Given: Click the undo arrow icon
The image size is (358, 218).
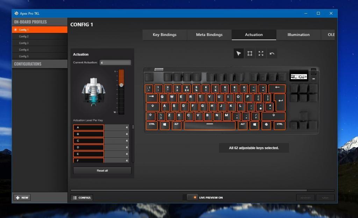Looking at the screenshot, I should click(x=272, y=53).
